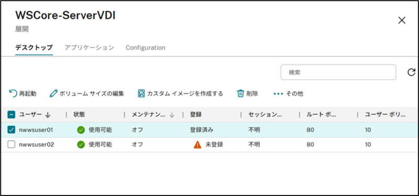Screen dimensions: 419x196
Task: Sort by ユーザー column arrow
Action: 48,115
